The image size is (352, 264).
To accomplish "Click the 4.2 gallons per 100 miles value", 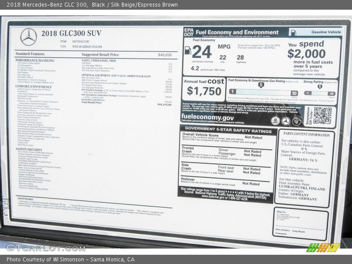I will pyautogui.click(x=207, y=69).
